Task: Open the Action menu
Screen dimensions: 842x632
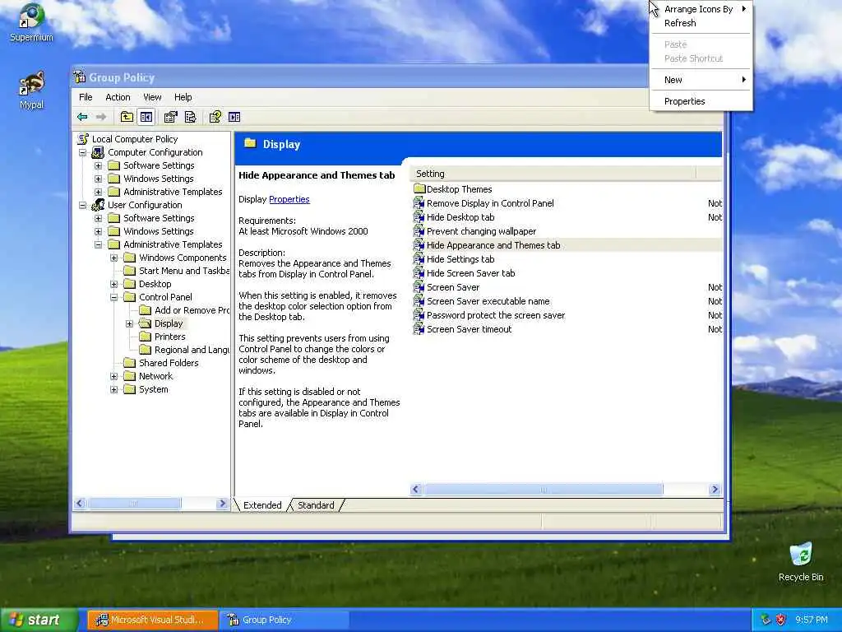Action: pyautogui.click(x=118, y=97)
